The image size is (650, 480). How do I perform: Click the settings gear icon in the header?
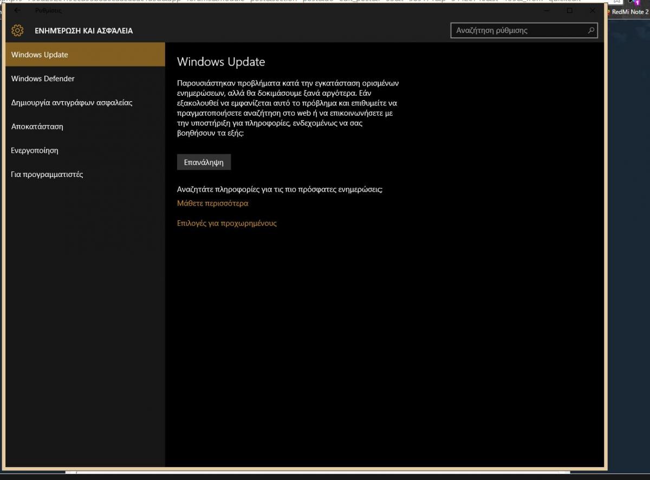click(17, 31)
